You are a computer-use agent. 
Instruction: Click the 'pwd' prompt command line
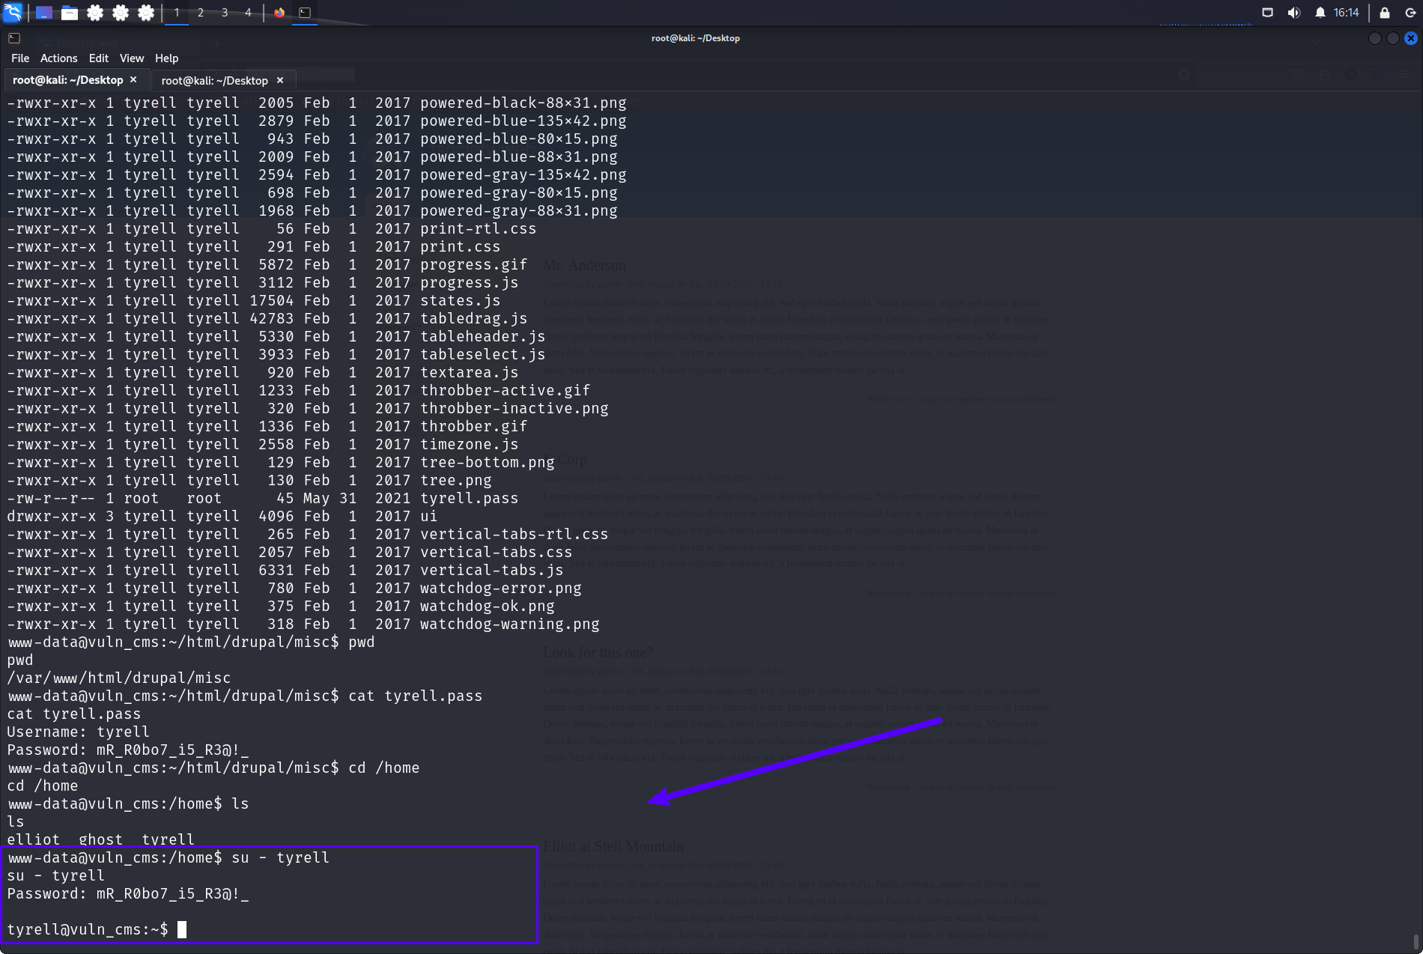coord(190,642)
